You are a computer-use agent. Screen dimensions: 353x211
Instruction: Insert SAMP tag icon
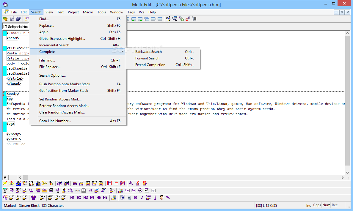click(x=77, y=190)
